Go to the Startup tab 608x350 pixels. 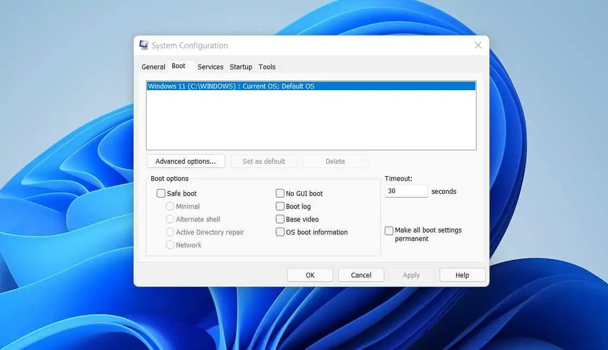tap(241, 67)
